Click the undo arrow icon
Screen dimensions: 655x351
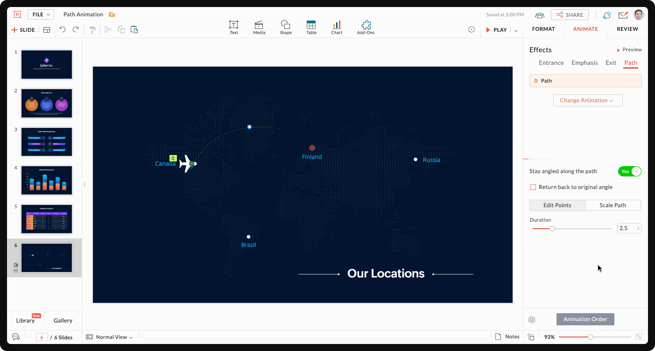(x=63, y=30)
